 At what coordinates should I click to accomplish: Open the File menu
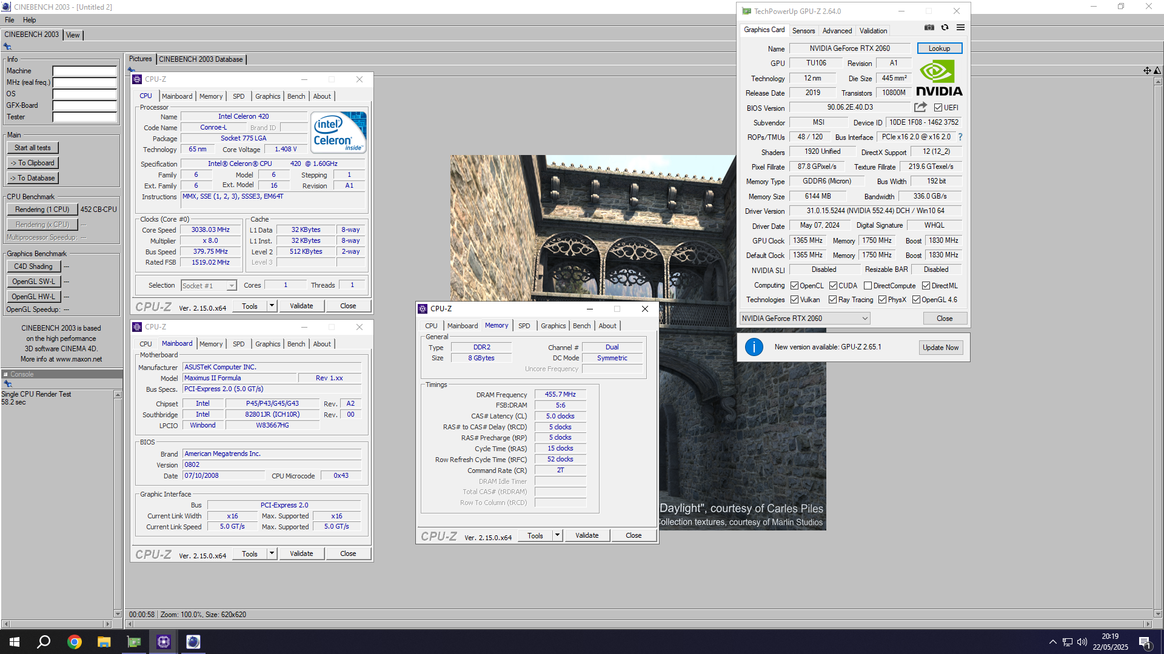click(10, 20)
